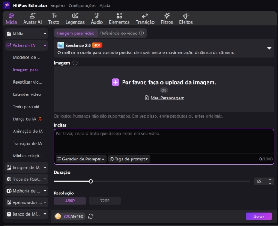Image resolution: width=278 pixels, height=226 pixels.
Task: Expand the Troca de Rost... section
Action: point(45,179)
